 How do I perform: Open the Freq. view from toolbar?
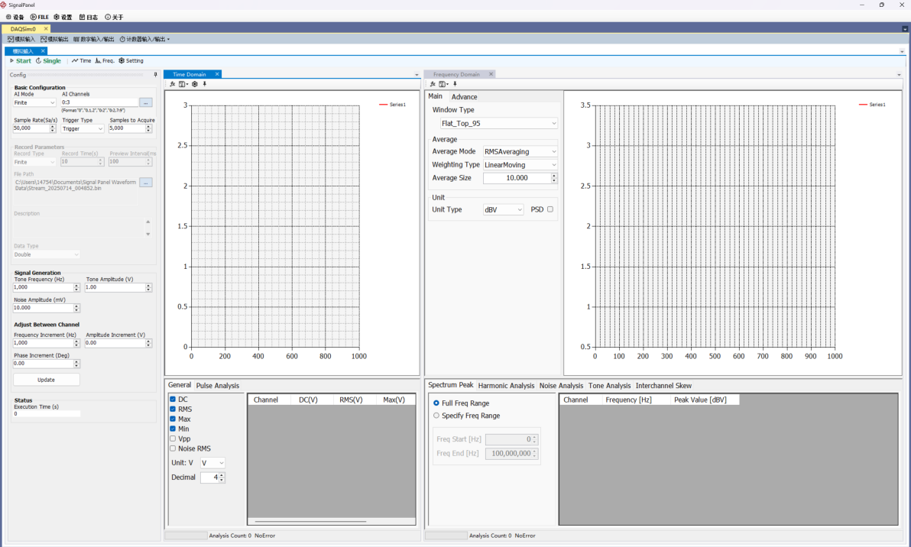tap(105, 60)
